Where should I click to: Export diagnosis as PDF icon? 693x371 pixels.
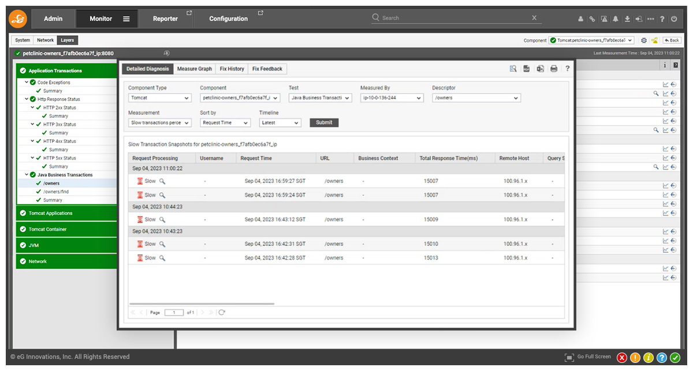coord(527,69)
